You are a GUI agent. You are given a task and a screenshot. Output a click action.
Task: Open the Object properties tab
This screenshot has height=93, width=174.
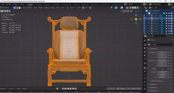[x=145, y=68]
